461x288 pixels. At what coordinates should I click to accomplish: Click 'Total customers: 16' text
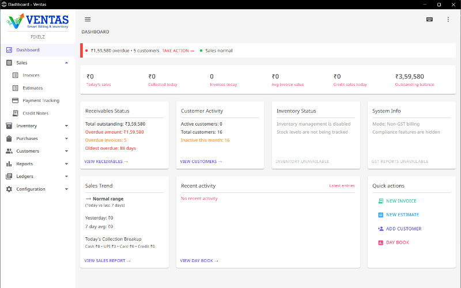point(201,132)
